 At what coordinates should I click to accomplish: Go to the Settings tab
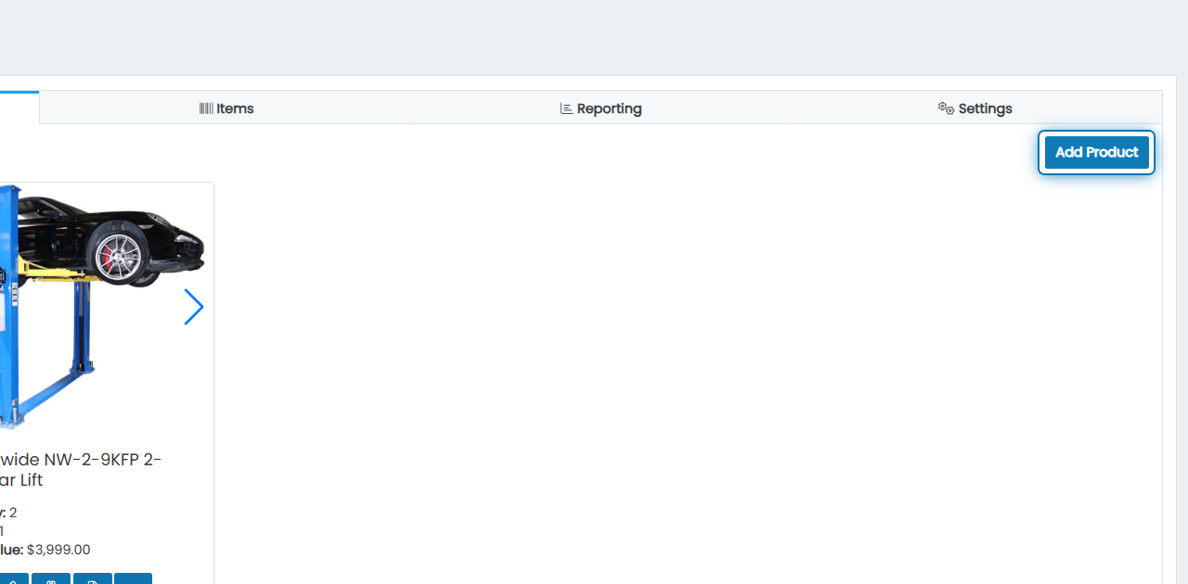click(x=975, y=108)
